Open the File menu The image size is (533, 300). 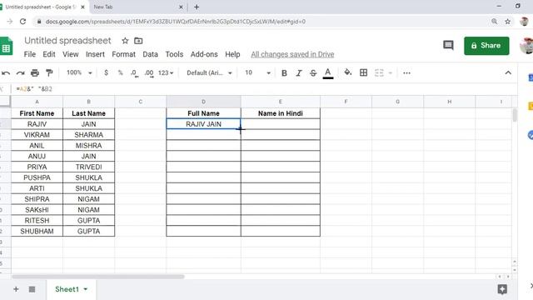(x=30, y=54)
